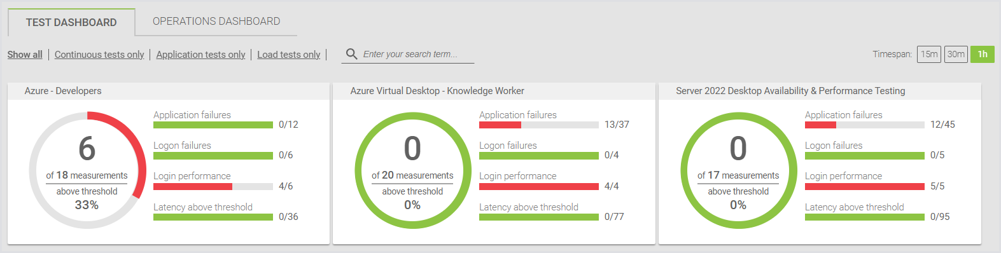Click the Show all filter link
Viewport: 1001px width, 253px height.
(x=25, y=55)
